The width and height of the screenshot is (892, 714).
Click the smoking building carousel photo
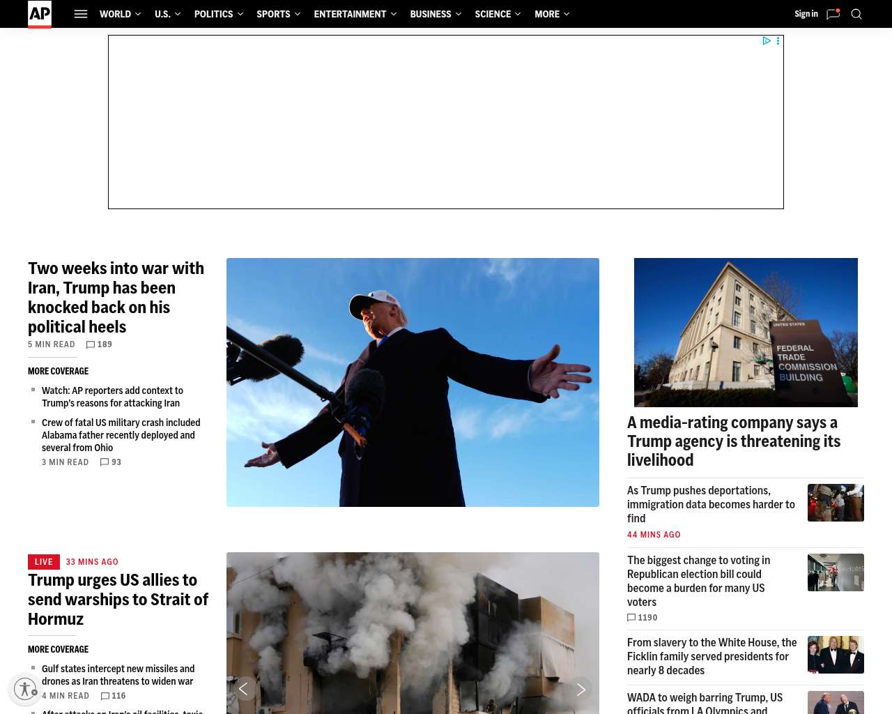tap(413, 633)
